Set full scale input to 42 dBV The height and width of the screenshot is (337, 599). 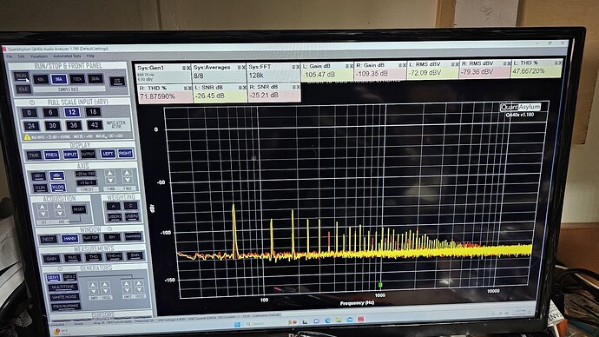click(95, 124)
